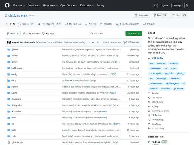Click the Sign up button
The image size is (194, 145).
(177, 5)
